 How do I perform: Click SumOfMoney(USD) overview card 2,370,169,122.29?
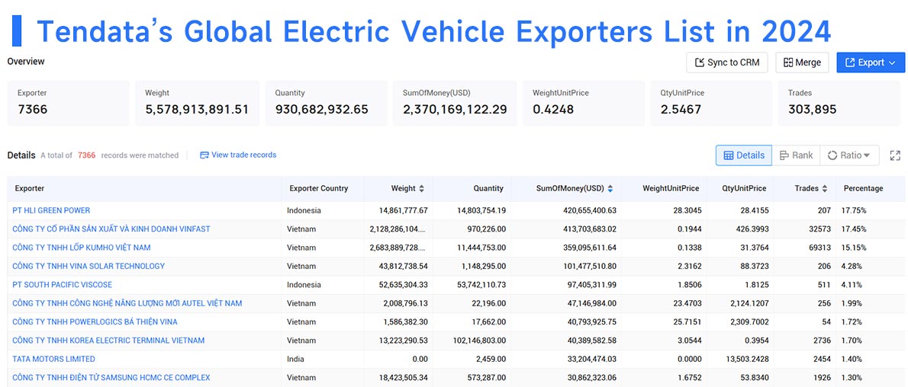(x=455, y=103)
